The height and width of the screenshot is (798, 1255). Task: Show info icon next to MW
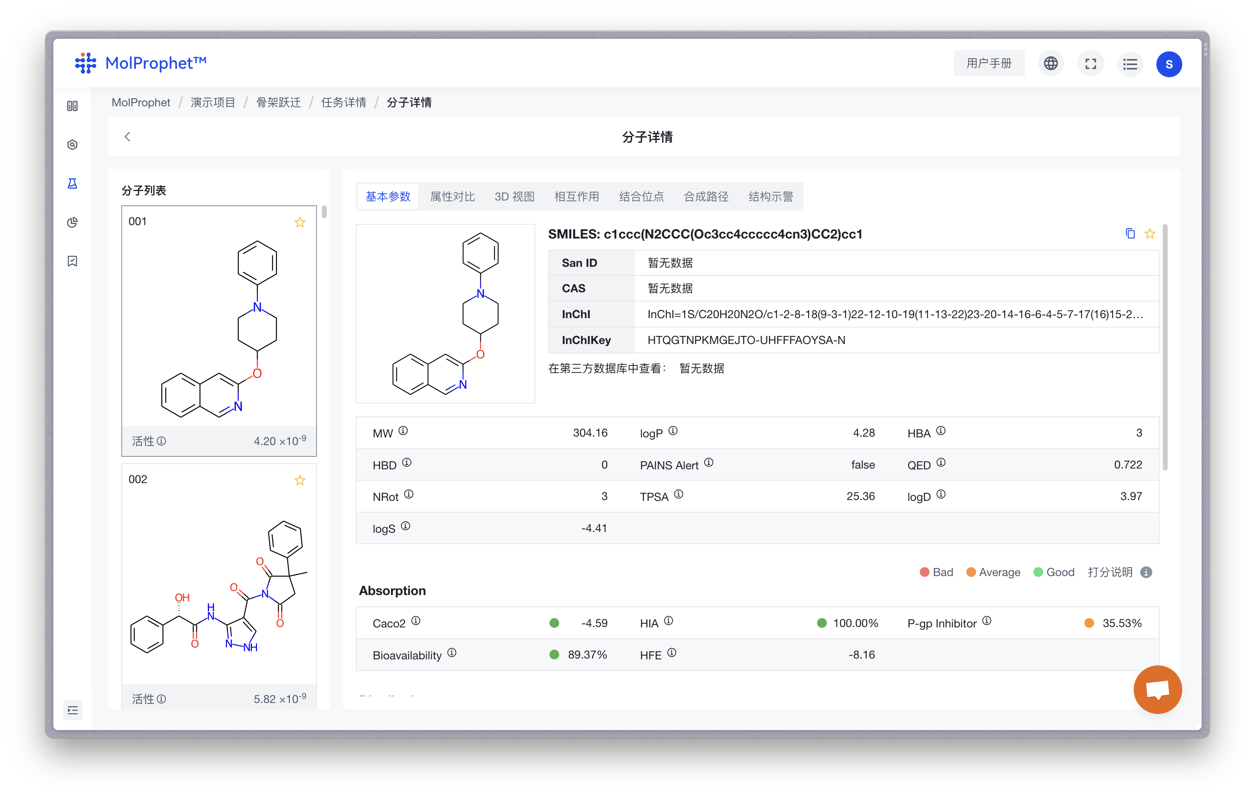[403, 431]
